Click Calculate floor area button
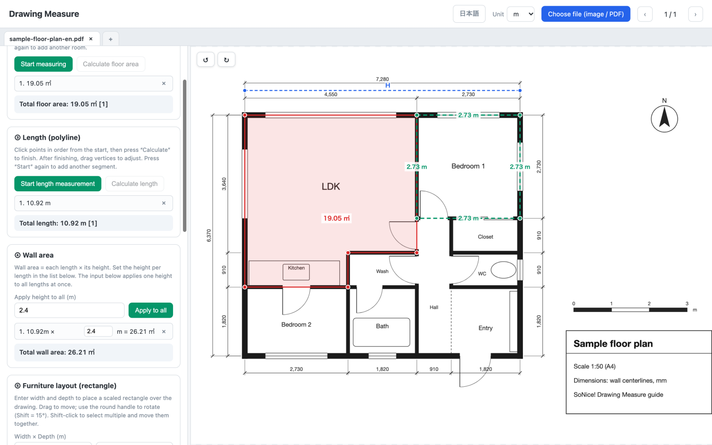The height and width of the screenshot is (445, 712). click(111, 64)
